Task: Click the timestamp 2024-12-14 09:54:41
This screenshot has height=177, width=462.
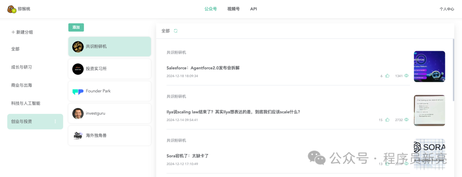Action: pos(182,120)
